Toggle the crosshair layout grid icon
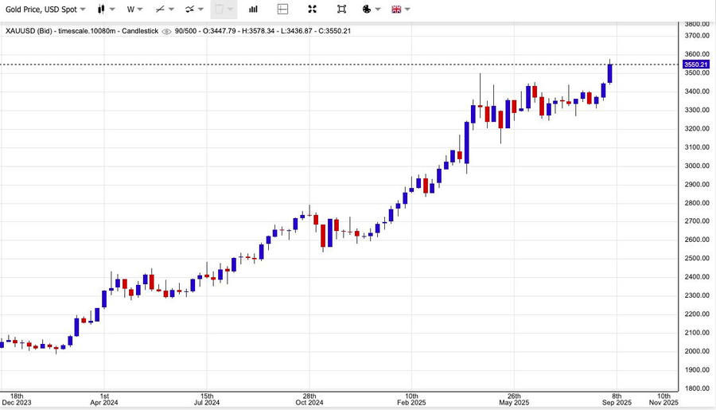The height and width of the screenshot is (410, 716). 282,10
